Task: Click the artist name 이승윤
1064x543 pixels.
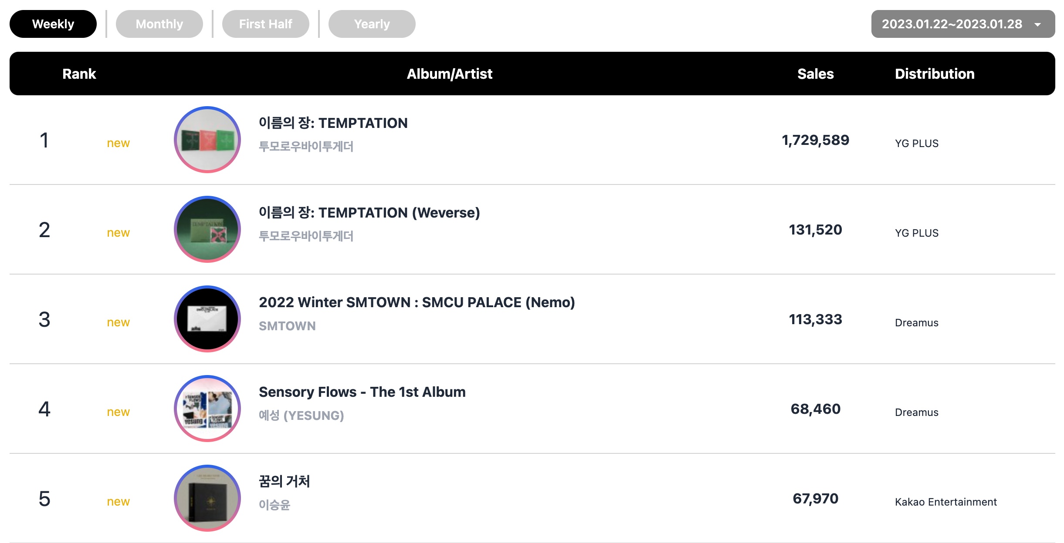Action: click(274, 505)
